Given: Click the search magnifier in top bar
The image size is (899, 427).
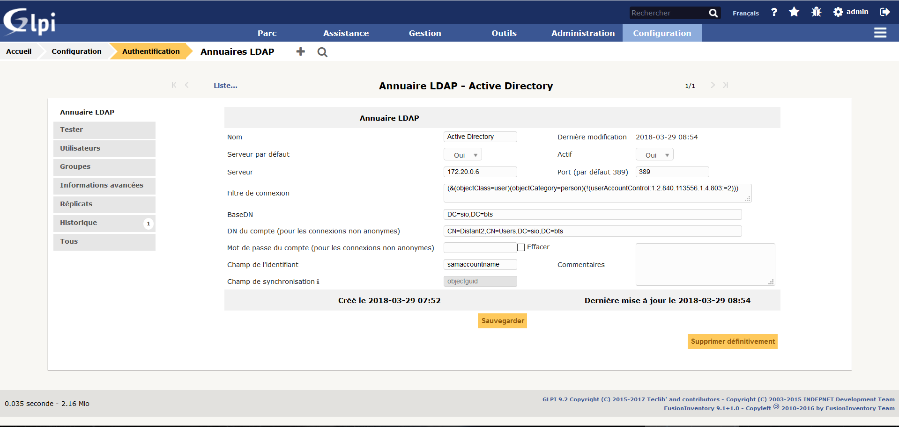Looking at the screenshot, I should pyautogui.click(x=713, y=13).
